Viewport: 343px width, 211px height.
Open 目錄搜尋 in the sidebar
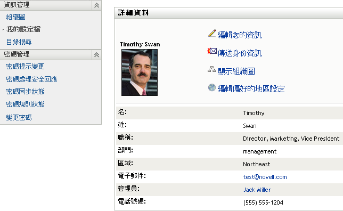(19, 42)
